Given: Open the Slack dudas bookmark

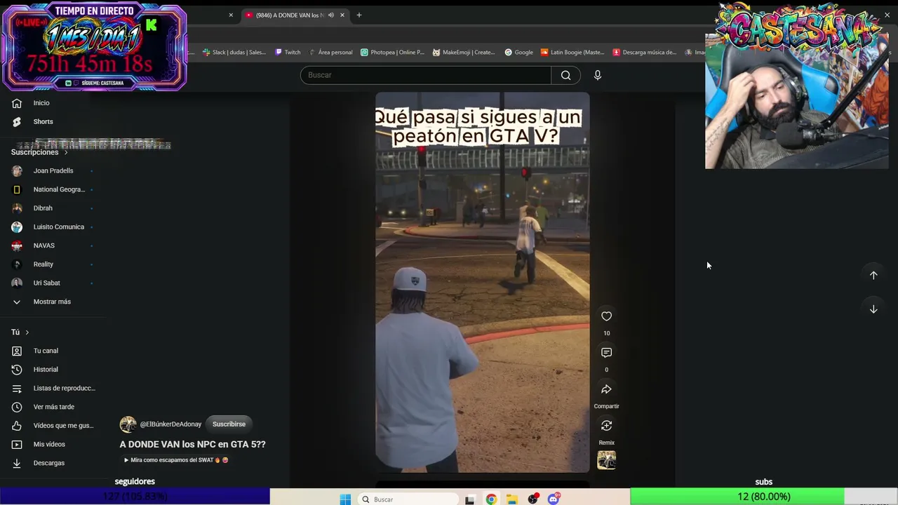Looking at the screenshot, I should (234, 52).
